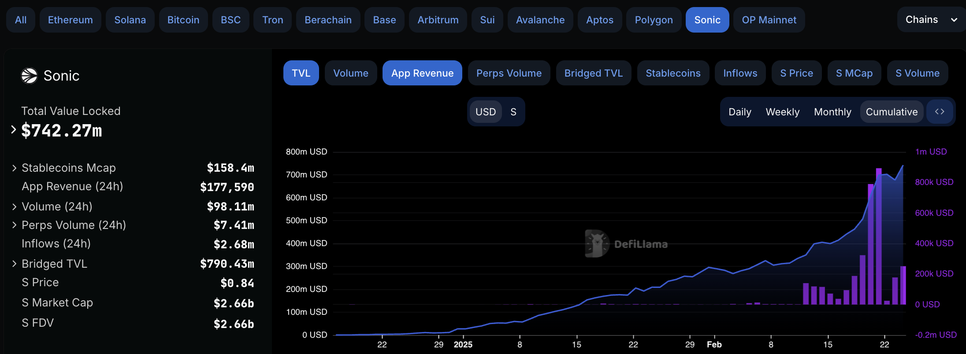Click the Feb x-axis date label
This screenshot has width=966, height=354.
714,344
